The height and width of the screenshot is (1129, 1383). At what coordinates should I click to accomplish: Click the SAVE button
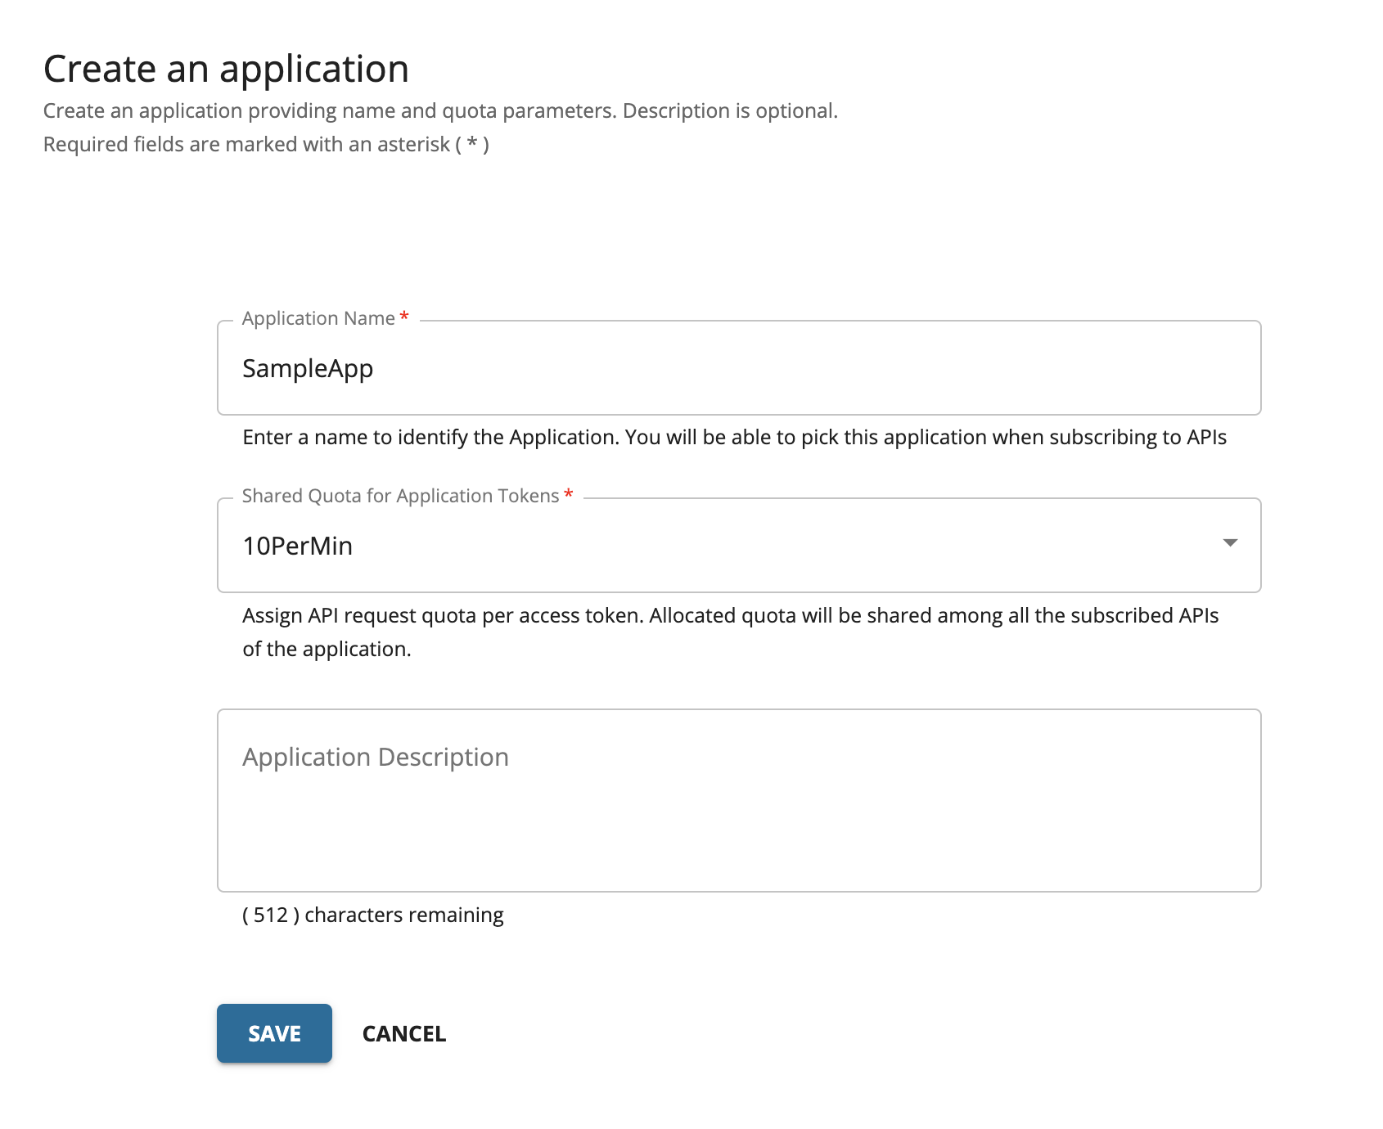[x=273, y=1033]
